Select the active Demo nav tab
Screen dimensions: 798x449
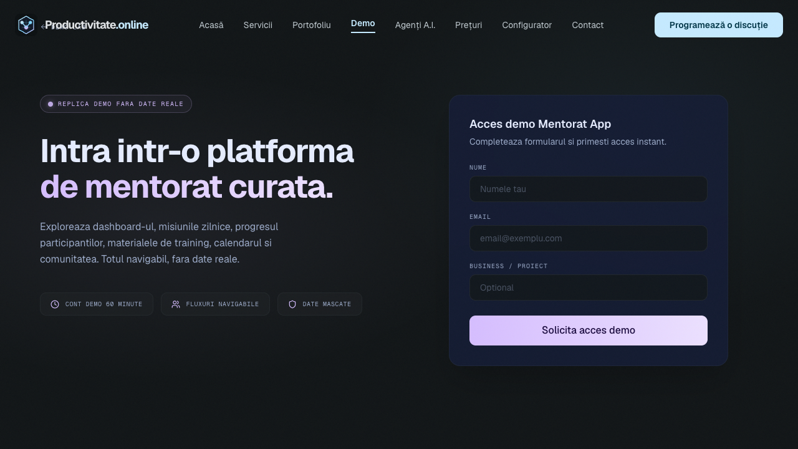click(x=363, y=24)
